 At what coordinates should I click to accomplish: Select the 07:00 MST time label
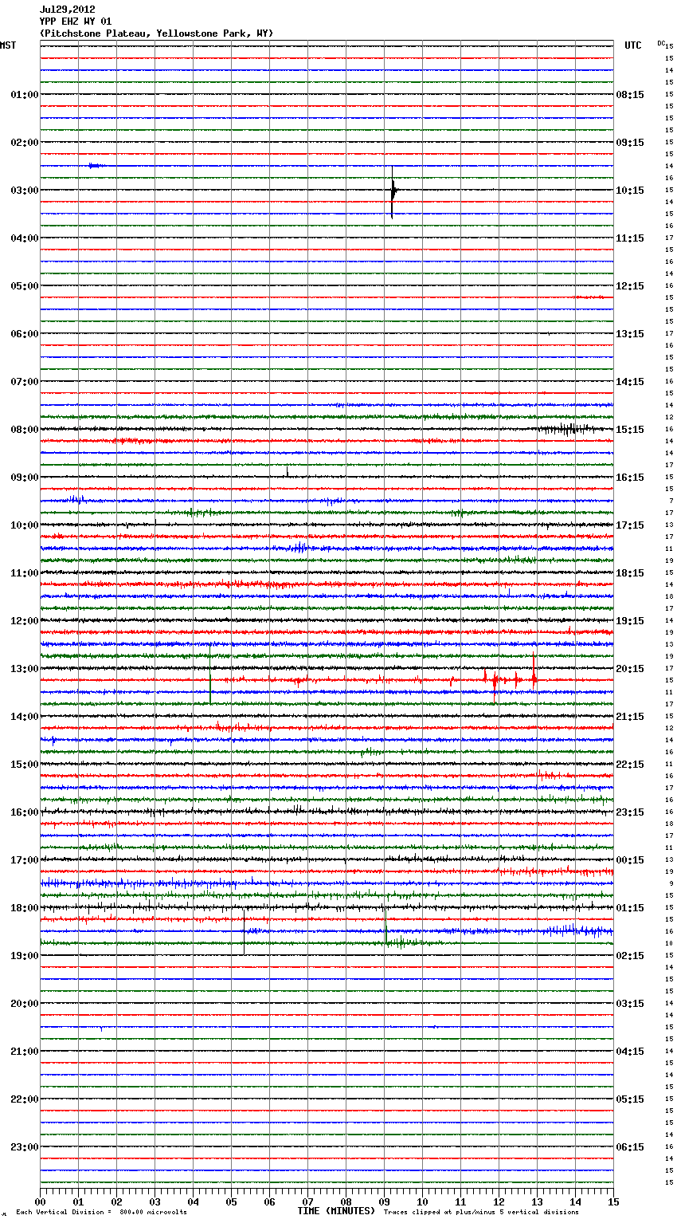click(25, 382)
